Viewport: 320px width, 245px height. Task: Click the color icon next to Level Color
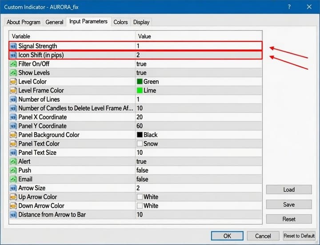click(x=13, y=82)
